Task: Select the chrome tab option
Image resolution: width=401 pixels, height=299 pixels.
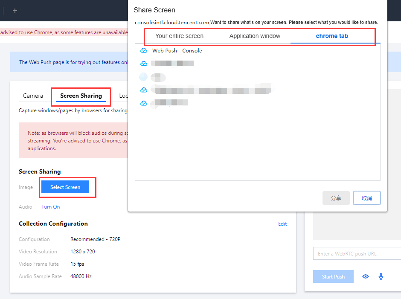Action: [x=332, y=36]
